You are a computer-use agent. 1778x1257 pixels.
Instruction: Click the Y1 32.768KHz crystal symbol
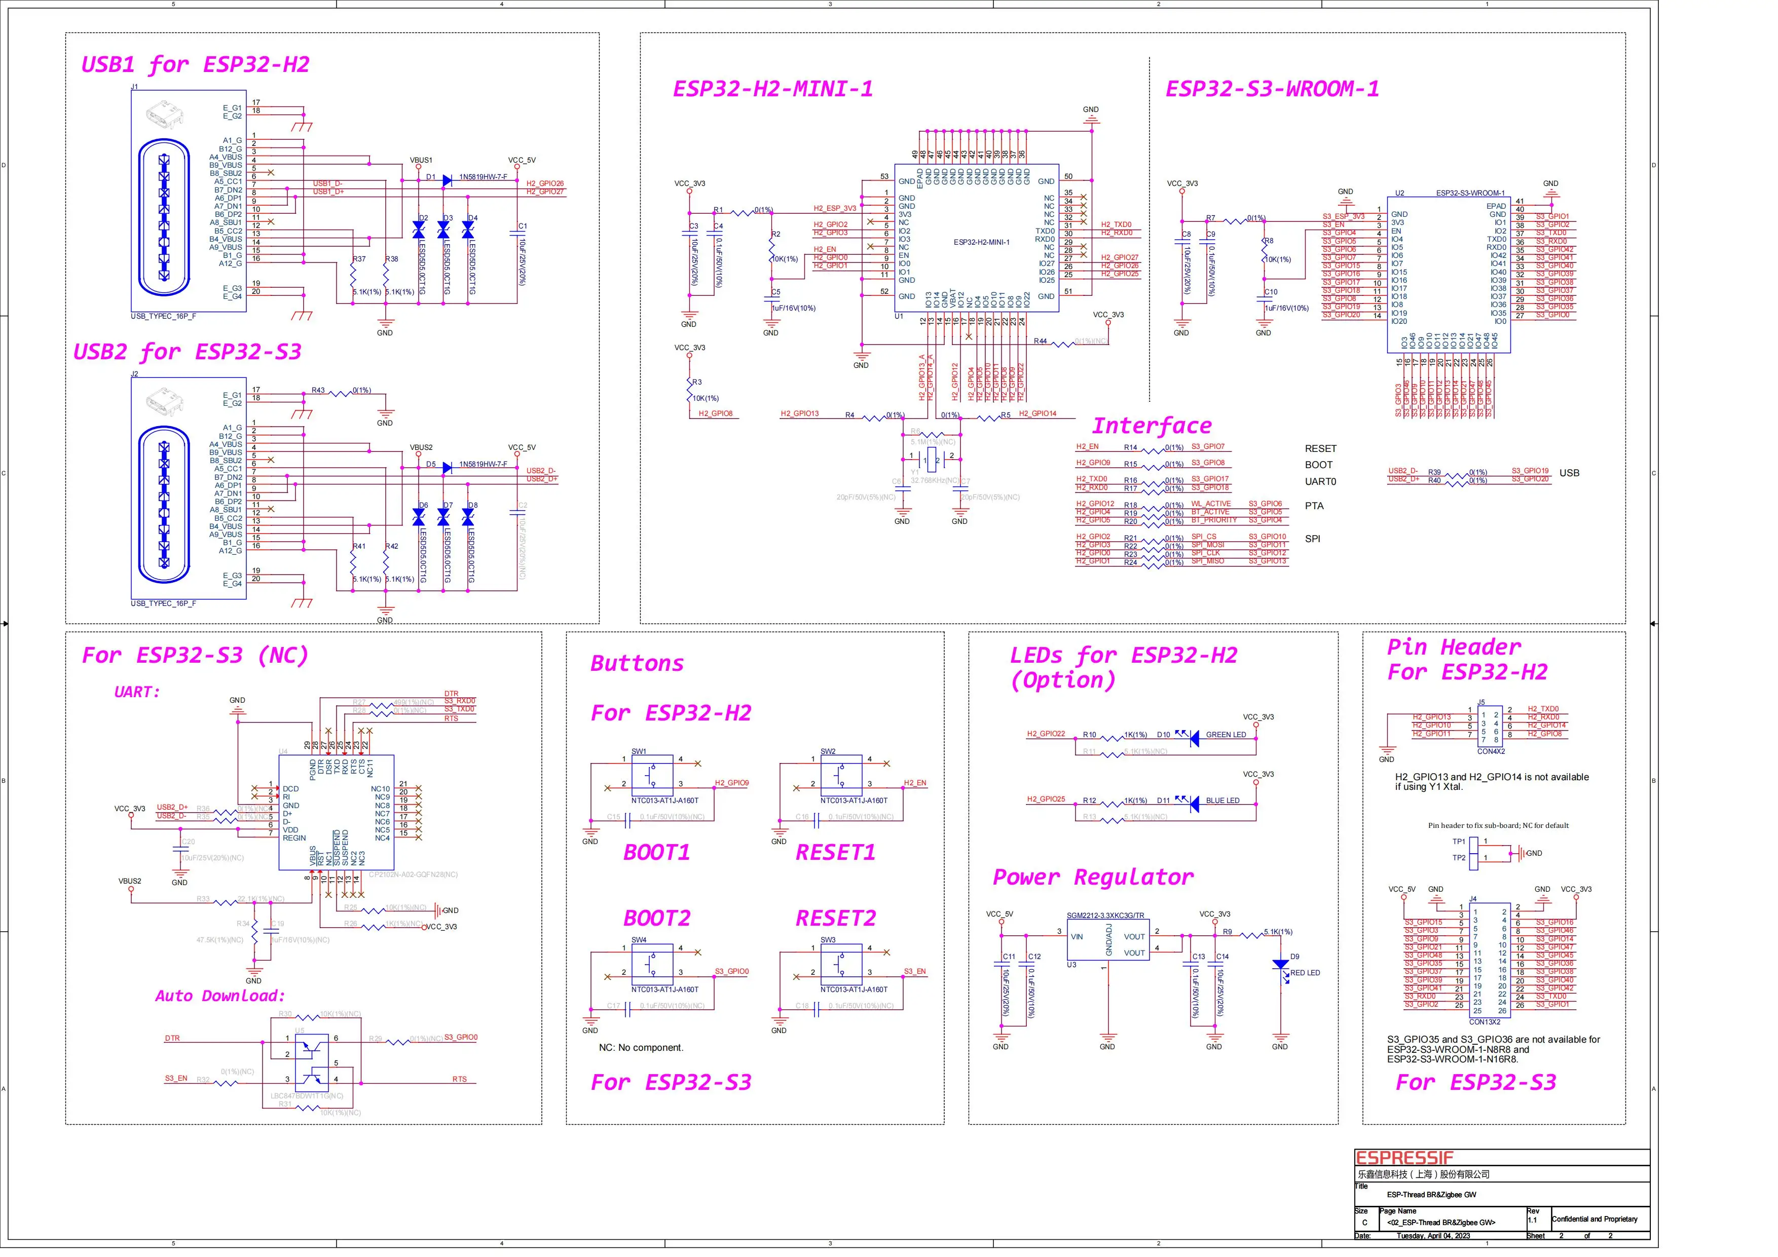(x=932, y=460)
